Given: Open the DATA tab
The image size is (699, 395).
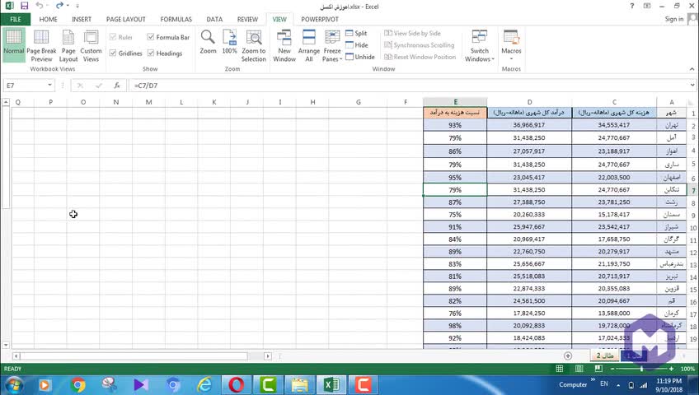Looking at the screenshot, I should point(214,19).
